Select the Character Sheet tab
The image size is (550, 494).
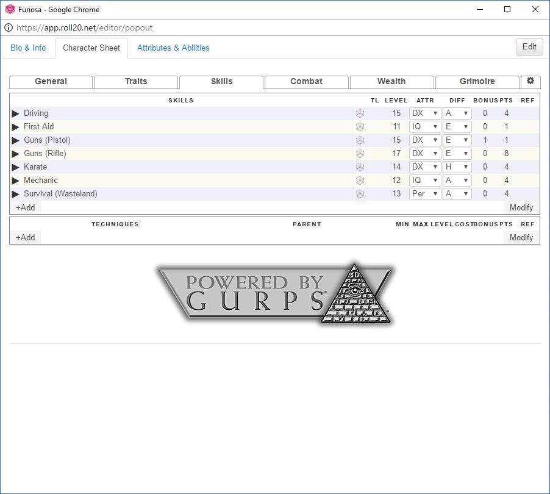[x=91, y=48]
